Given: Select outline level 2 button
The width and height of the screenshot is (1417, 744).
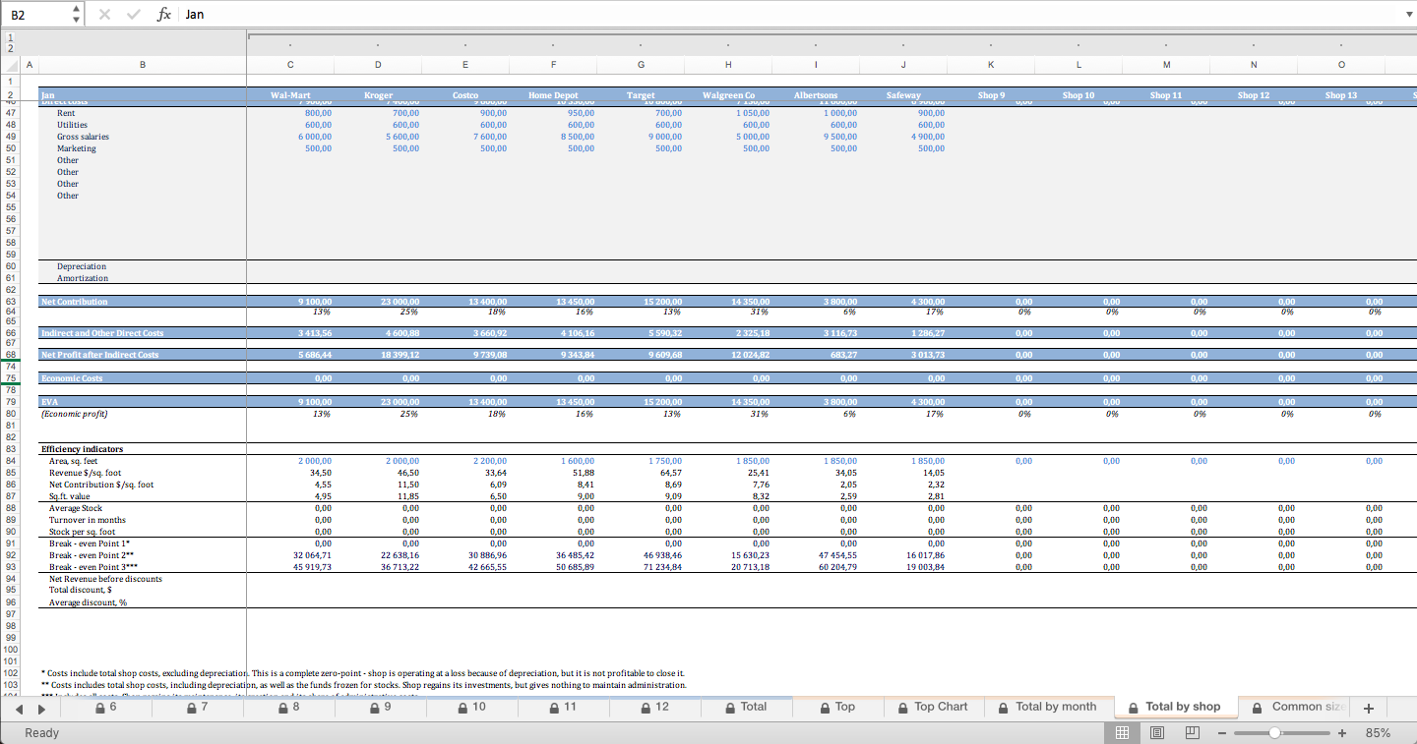Looking at the screenshot, I should 11,48.
